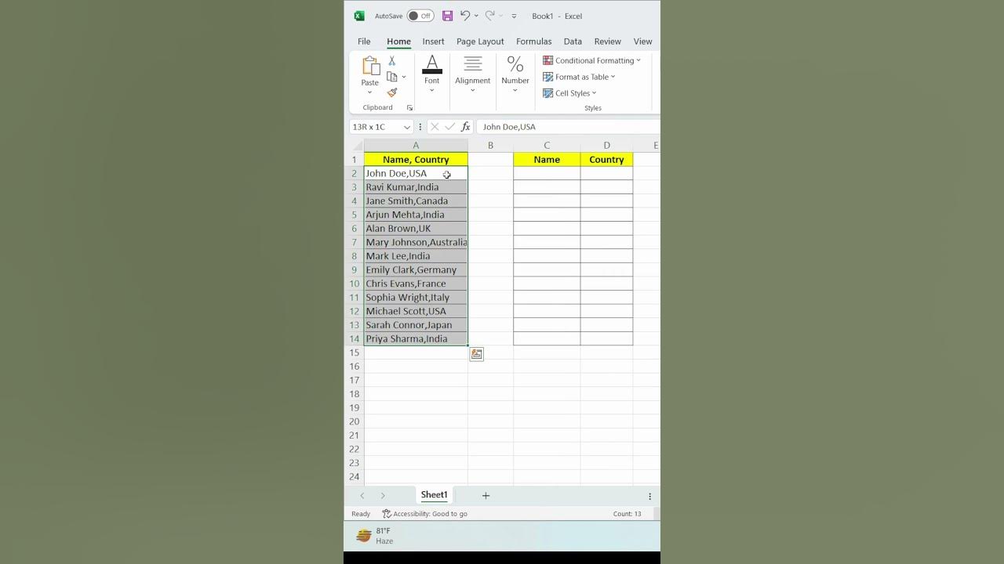The height and width of the screenshot is (564, 1004).
Task: Click the Paste clipboard icon
Action: point(370,67)
